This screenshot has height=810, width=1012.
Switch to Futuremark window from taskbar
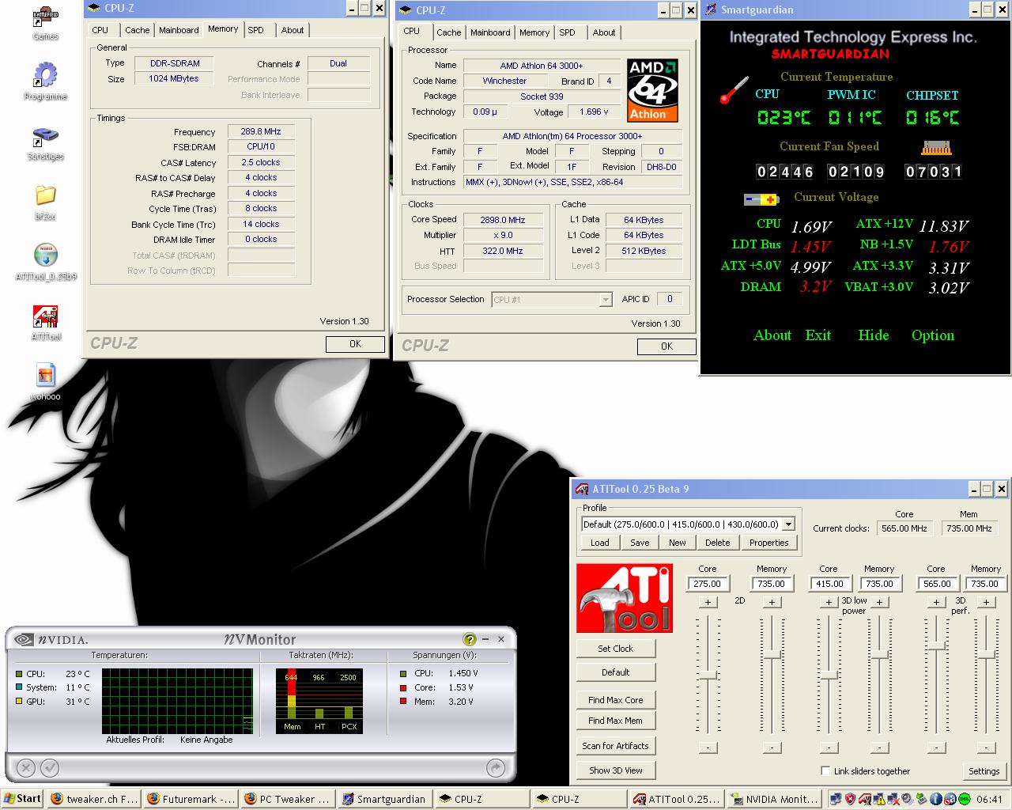coord(191,799)
